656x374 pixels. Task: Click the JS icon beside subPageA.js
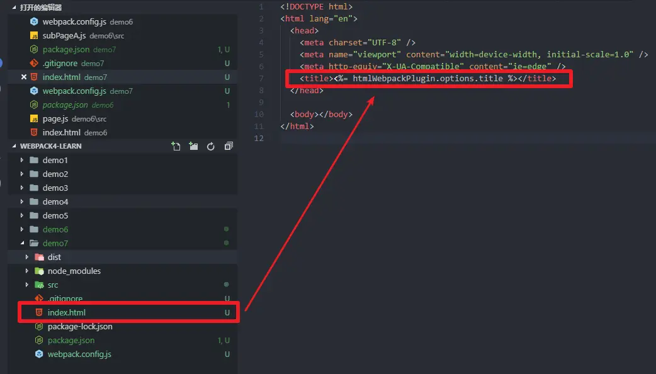[x=34, y=35]
